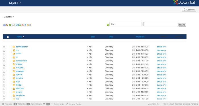This screenshot has height=106, width=199.
Task: Click the archive/compress icon
Action: [28, 25]
